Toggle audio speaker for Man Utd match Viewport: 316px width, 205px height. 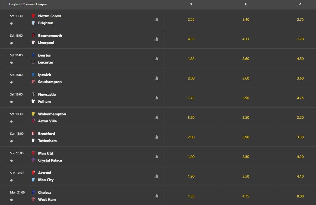[x=12, y=161]
